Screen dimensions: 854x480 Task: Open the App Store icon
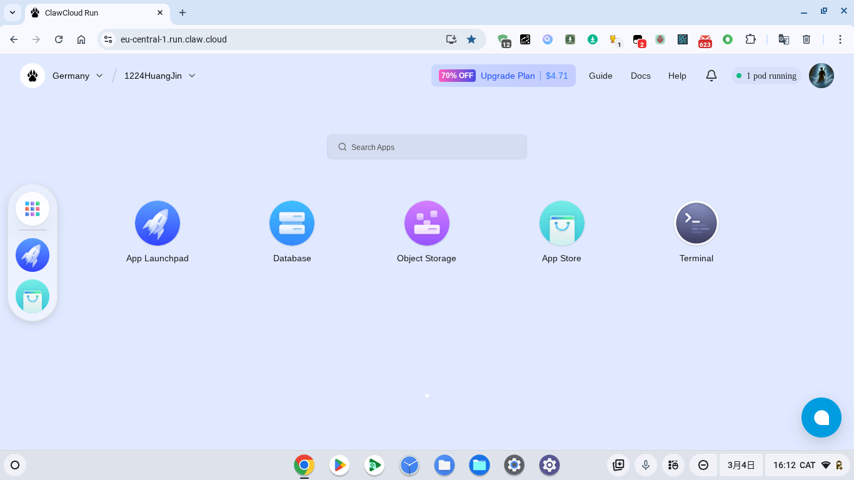coord(561,223)
